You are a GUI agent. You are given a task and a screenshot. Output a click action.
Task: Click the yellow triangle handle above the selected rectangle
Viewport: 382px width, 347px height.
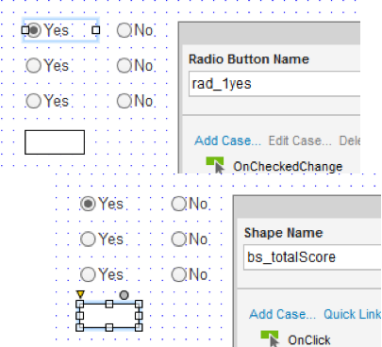tap(80, 294)
